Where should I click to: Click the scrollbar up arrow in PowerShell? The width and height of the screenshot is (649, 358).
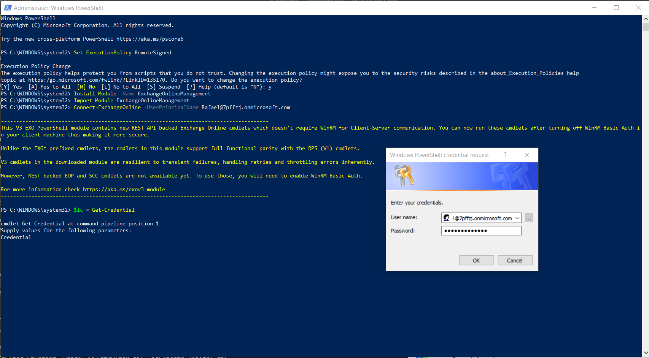646,18
